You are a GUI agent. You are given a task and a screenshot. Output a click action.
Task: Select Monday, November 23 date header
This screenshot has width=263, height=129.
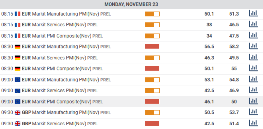point(131,4)
